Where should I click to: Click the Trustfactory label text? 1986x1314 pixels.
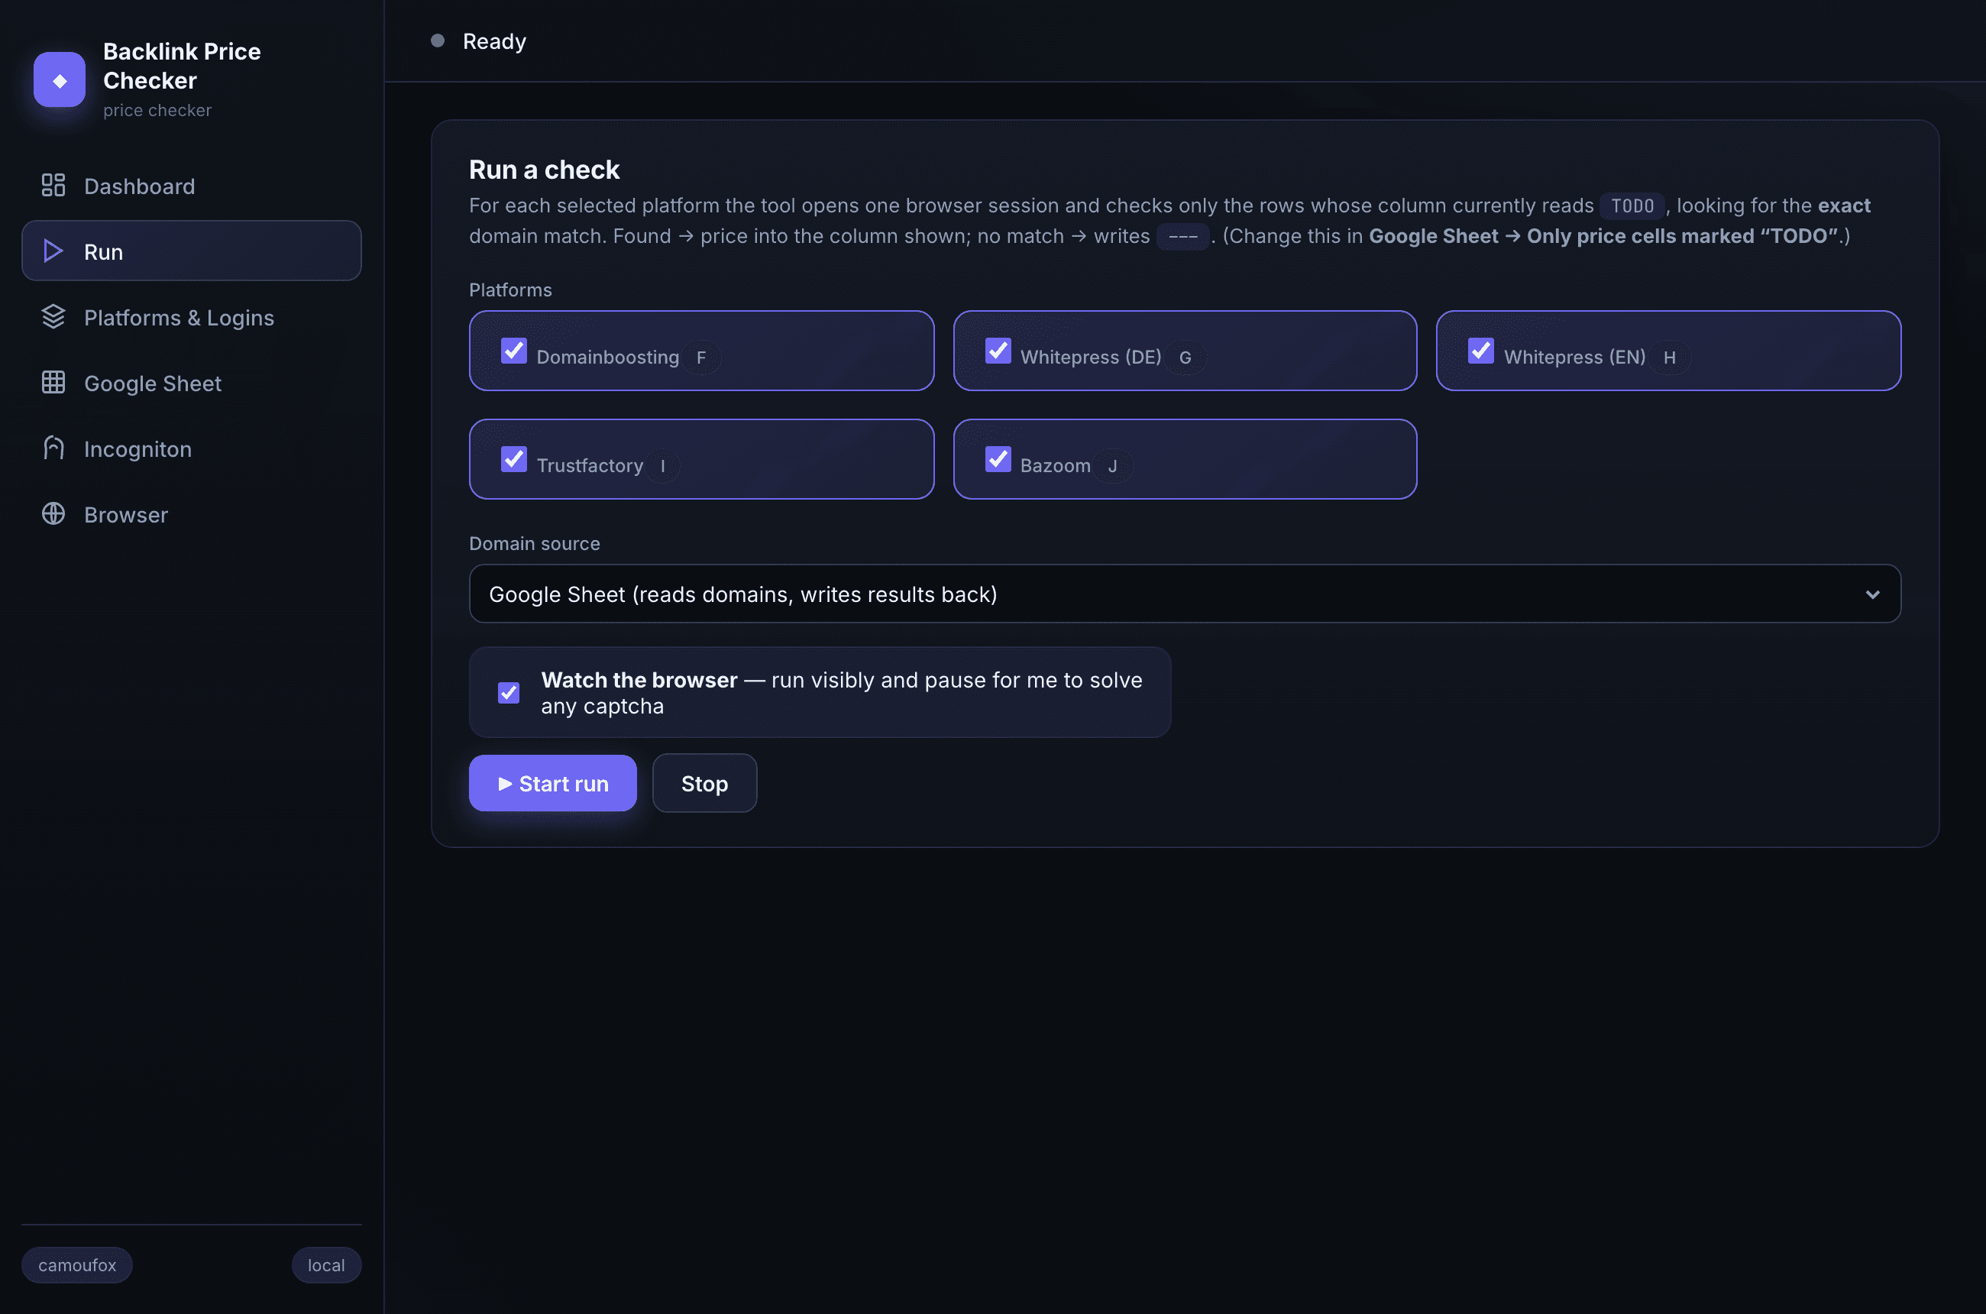(590, 465)
